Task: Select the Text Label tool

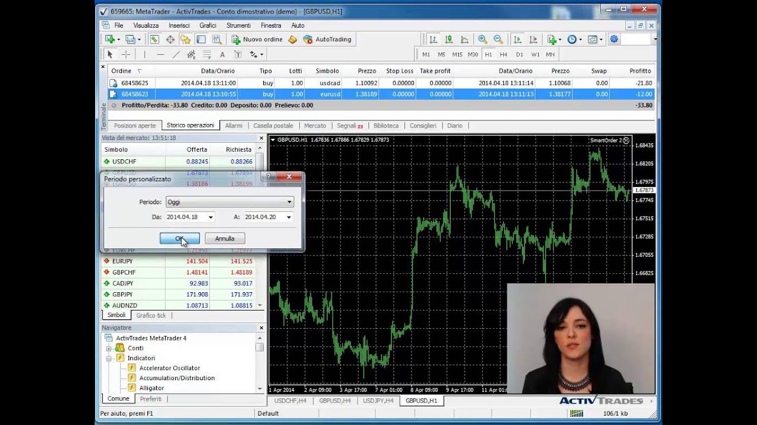Action: pyautogui.click(x=238, y=54)
